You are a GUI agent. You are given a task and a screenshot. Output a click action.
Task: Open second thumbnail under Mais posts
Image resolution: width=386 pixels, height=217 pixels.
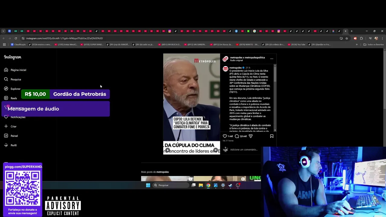coord(220,179)
